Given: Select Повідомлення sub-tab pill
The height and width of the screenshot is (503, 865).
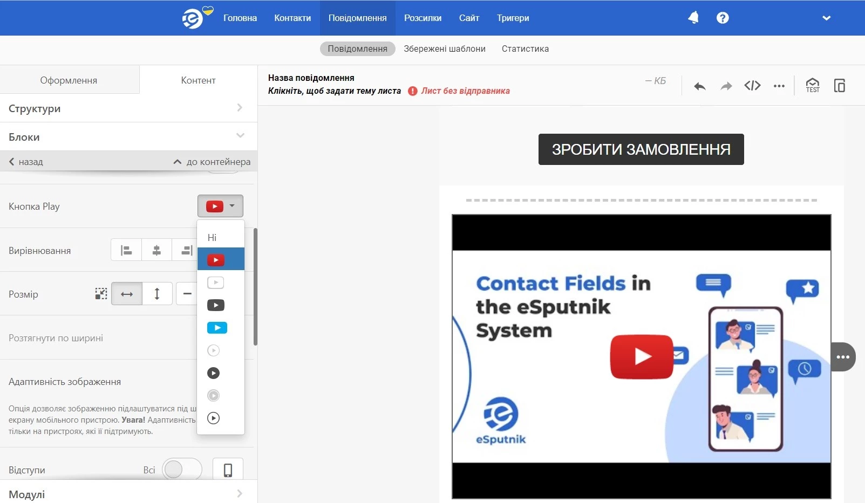Looking at the screenshot, I should [x=357, y=49].
